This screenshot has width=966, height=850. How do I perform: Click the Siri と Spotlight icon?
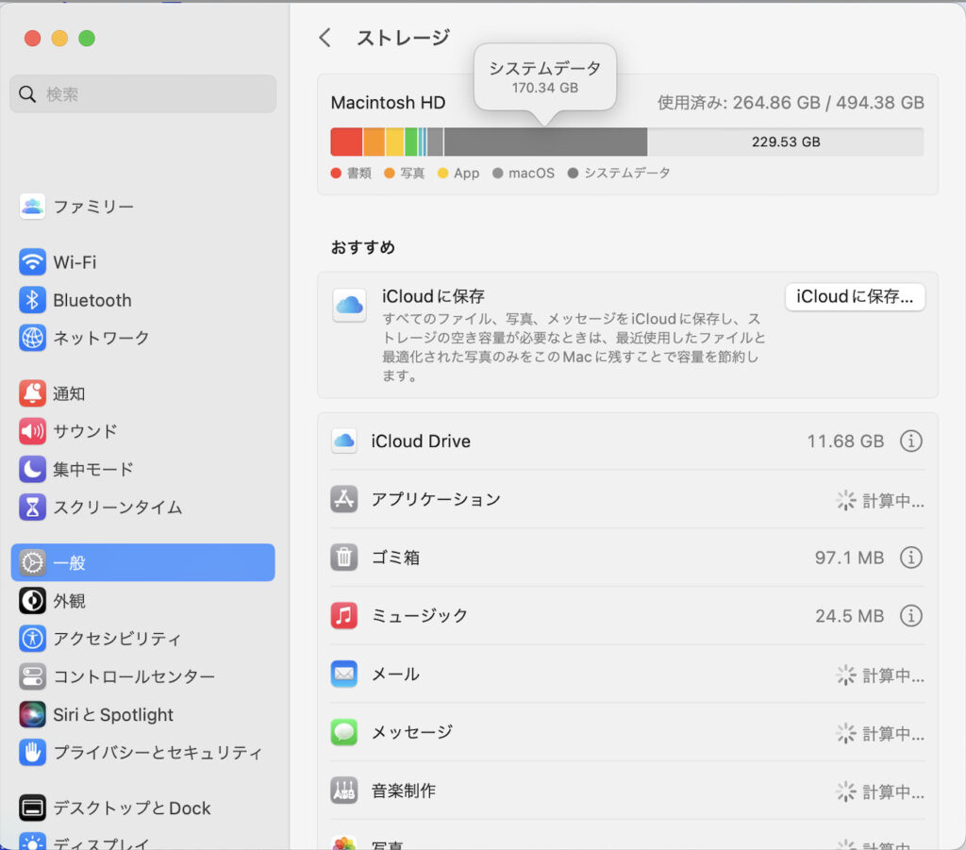point(32,714)
